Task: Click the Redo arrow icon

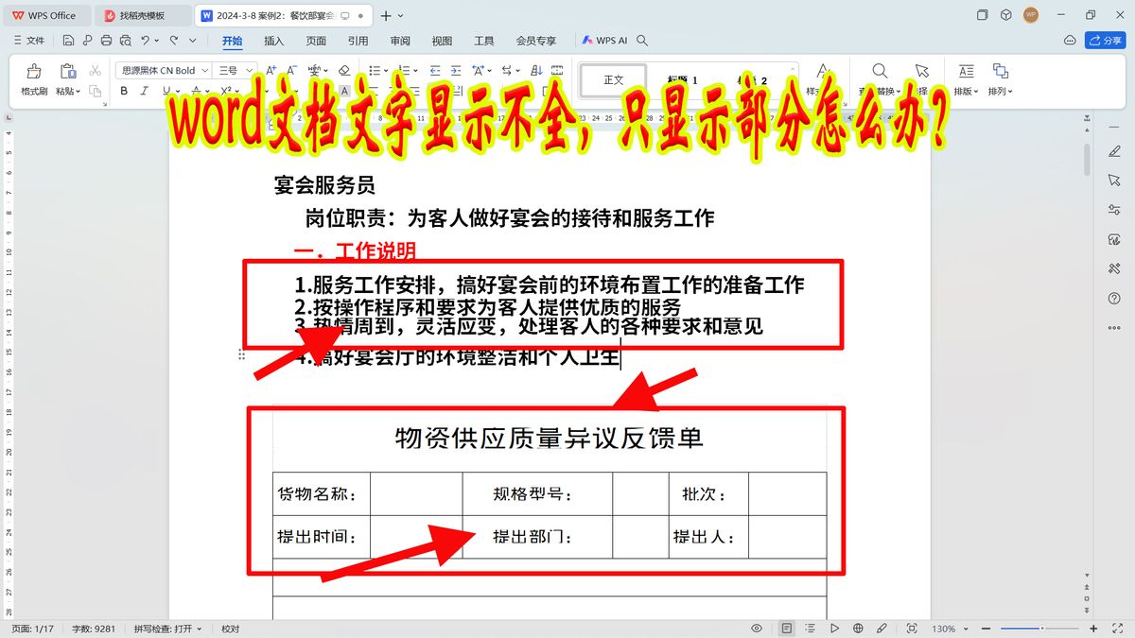Action: click(x=174, y=41)
